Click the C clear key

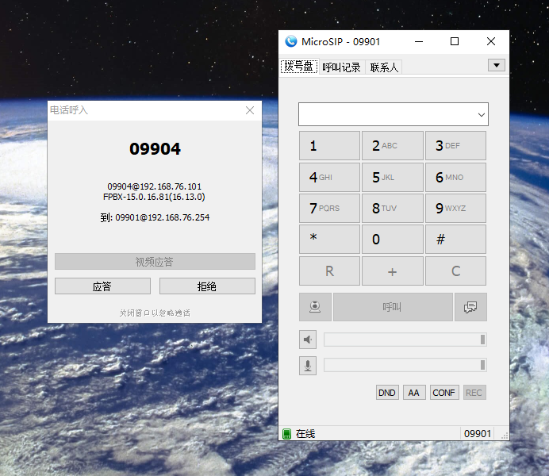455,271
